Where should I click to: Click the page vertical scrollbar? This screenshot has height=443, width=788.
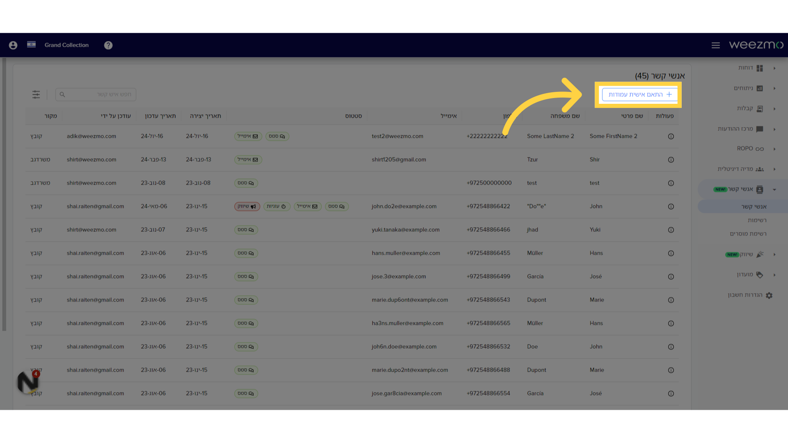click(x=4, y=194)
